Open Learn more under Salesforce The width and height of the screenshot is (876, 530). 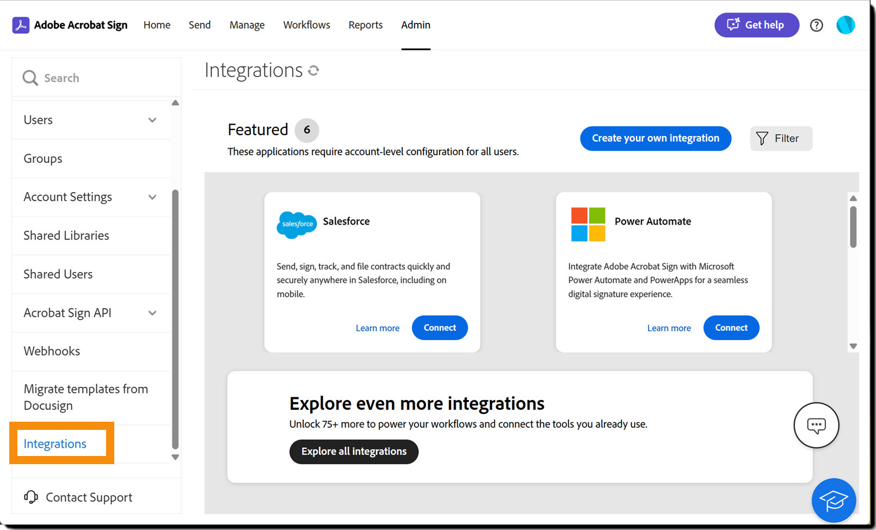[x=378, y=328]
